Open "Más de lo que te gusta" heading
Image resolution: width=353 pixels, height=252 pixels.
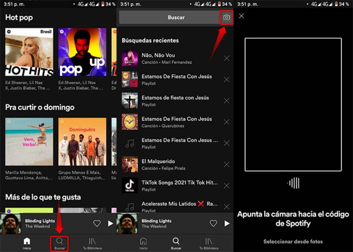[43, 197]
